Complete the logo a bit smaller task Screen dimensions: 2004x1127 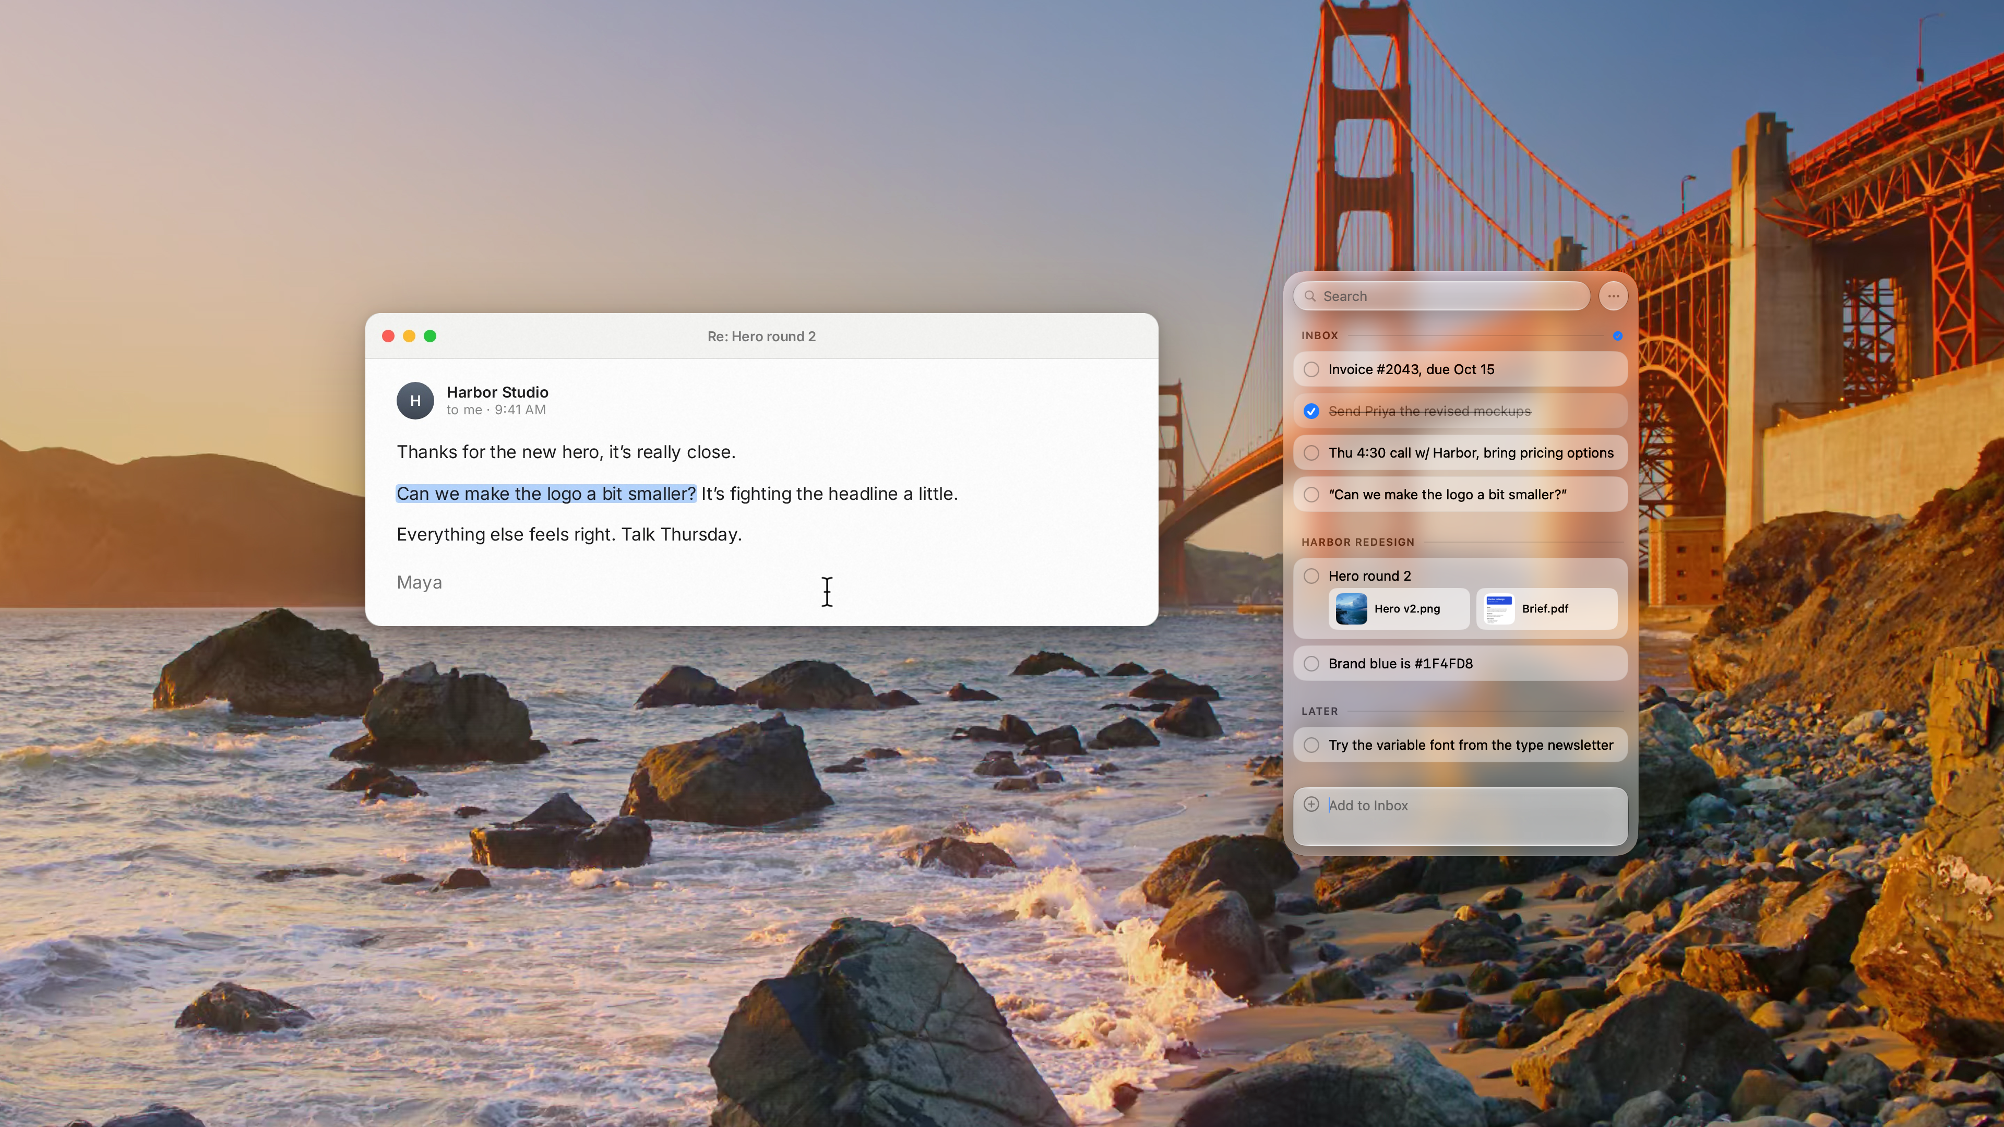(x=1311, y=495)
